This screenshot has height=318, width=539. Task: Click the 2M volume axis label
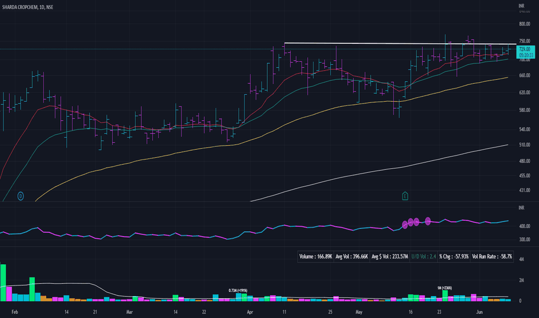[522, 280]
